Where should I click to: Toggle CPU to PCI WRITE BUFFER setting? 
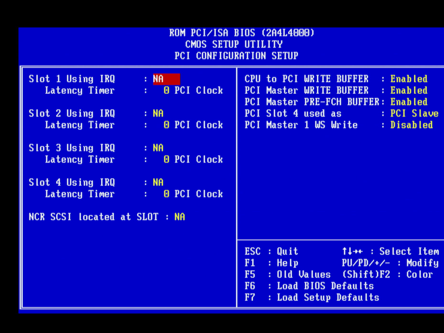408,79
